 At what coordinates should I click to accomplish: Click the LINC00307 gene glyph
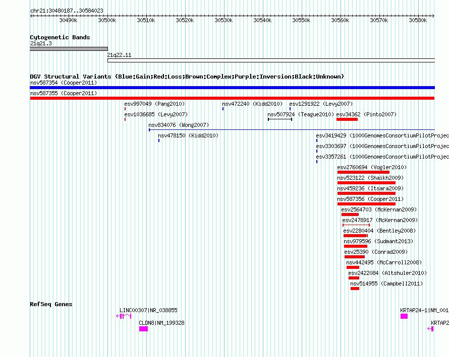[124, 316]
